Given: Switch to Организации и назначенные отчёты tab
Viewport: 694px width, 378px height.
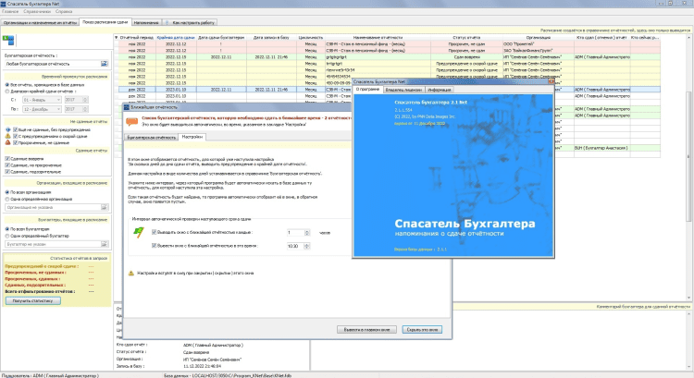Looking at the screenshot, I should click(x=40, y=22).
